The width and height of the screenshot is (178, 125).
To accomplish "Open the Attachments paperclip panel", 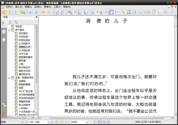I will pos(4,113).
